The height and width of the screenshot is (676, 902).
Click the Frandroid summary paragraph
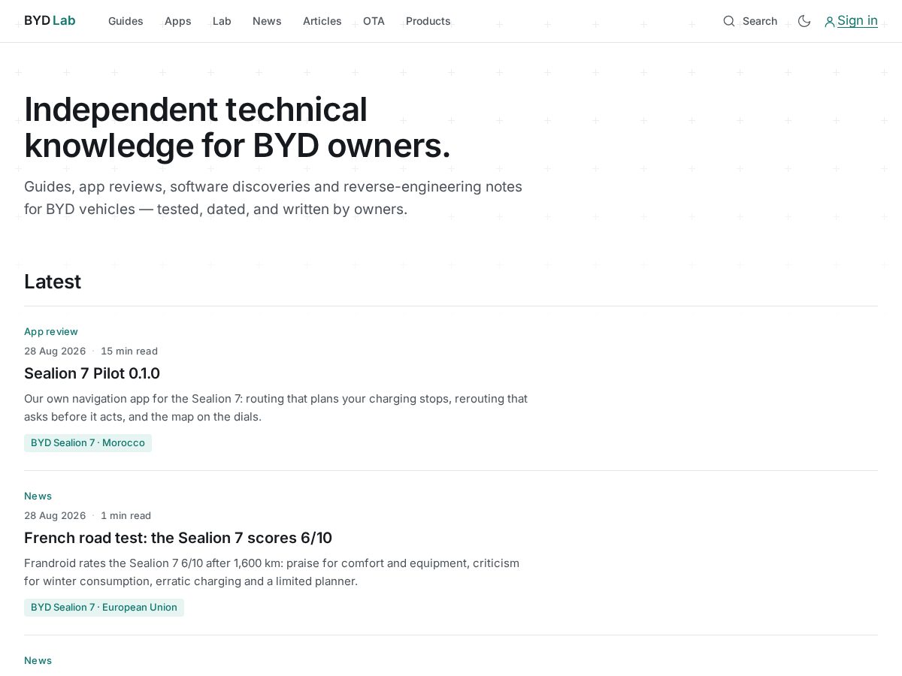coord(271,572)
